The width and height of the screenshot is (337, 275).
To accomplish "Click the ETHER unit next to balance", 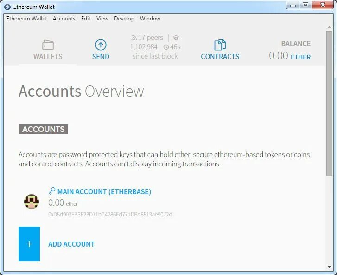I will [x=300, y=57].
